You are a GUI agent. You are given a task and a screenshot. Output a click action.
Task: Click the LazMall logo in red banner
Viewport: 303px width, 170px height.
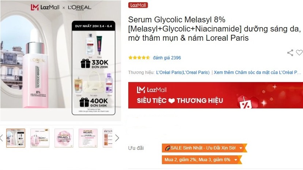point(152,90)
